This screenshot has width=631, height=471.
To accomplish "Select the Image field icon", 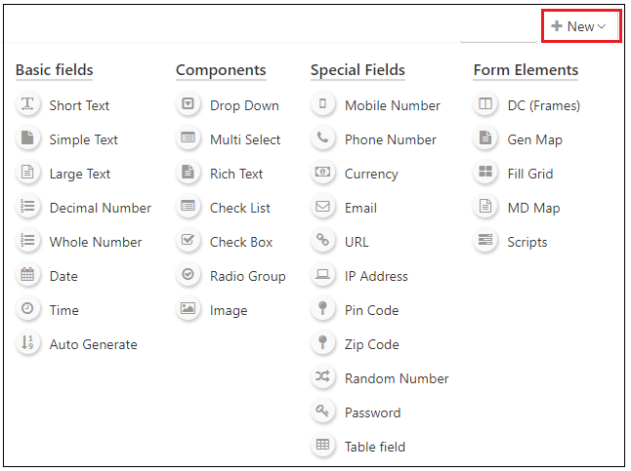I will click(x=189, y=310).
